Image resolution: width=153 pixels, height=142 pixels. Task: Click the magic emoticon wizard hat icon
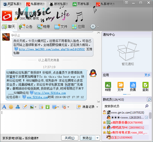tap(18, 107)
